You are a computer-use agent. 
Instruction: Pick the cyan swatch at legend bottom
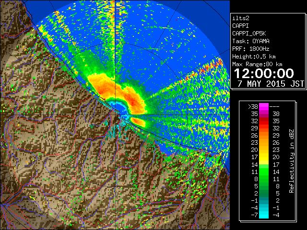(264, 215)
